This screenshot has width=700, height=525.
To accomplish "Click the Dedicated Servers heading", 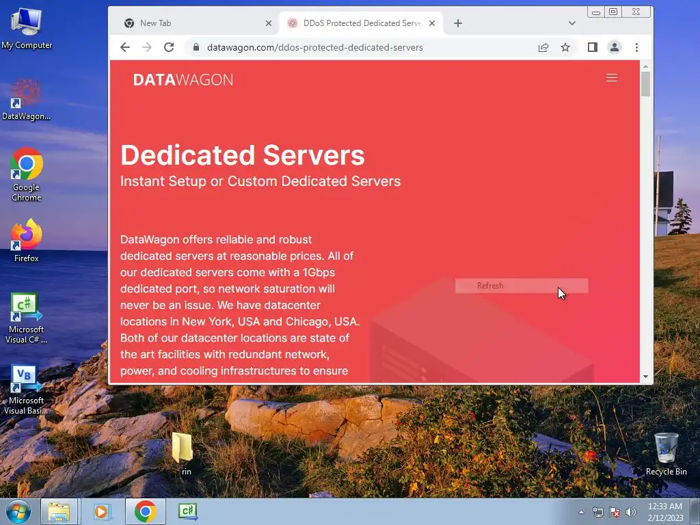I will [x=243, y=155].
